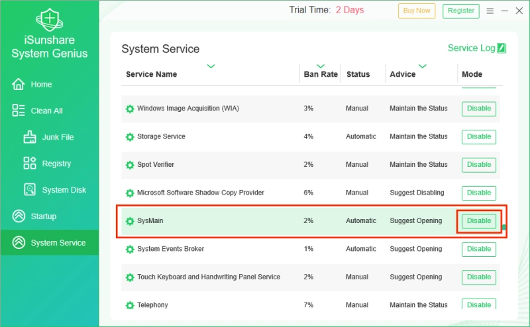
Task: Select the Telephony service name
Action: 152,305
